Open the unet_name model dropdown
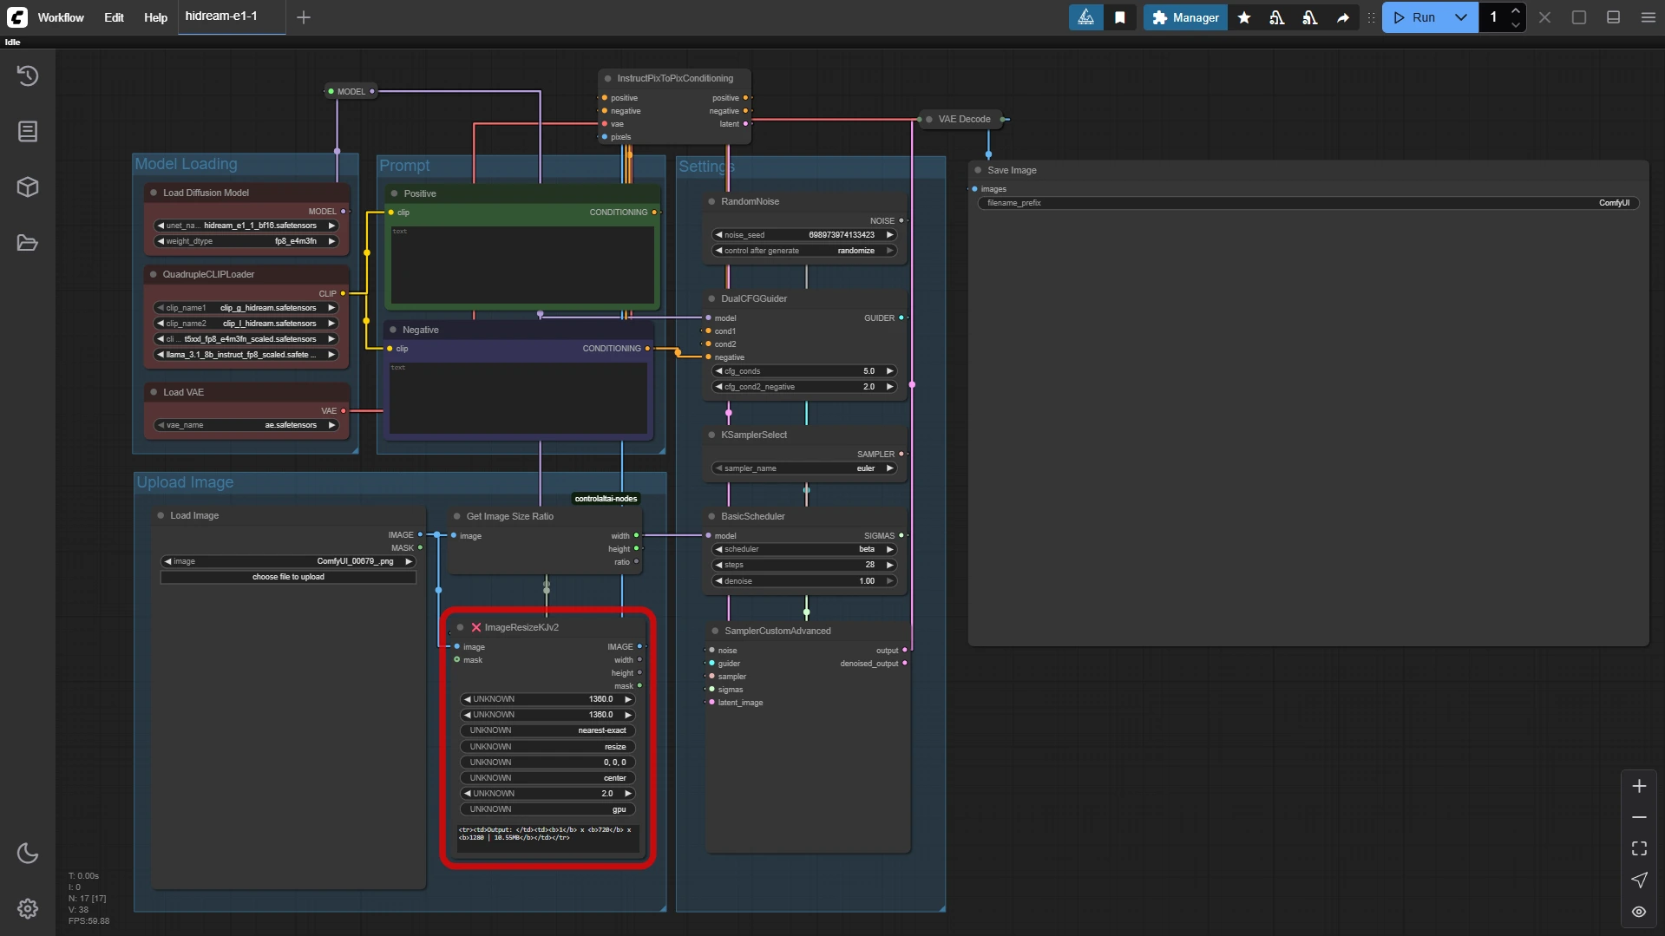Viewport: 1665px width, 936px height. [x=246, y=226]
